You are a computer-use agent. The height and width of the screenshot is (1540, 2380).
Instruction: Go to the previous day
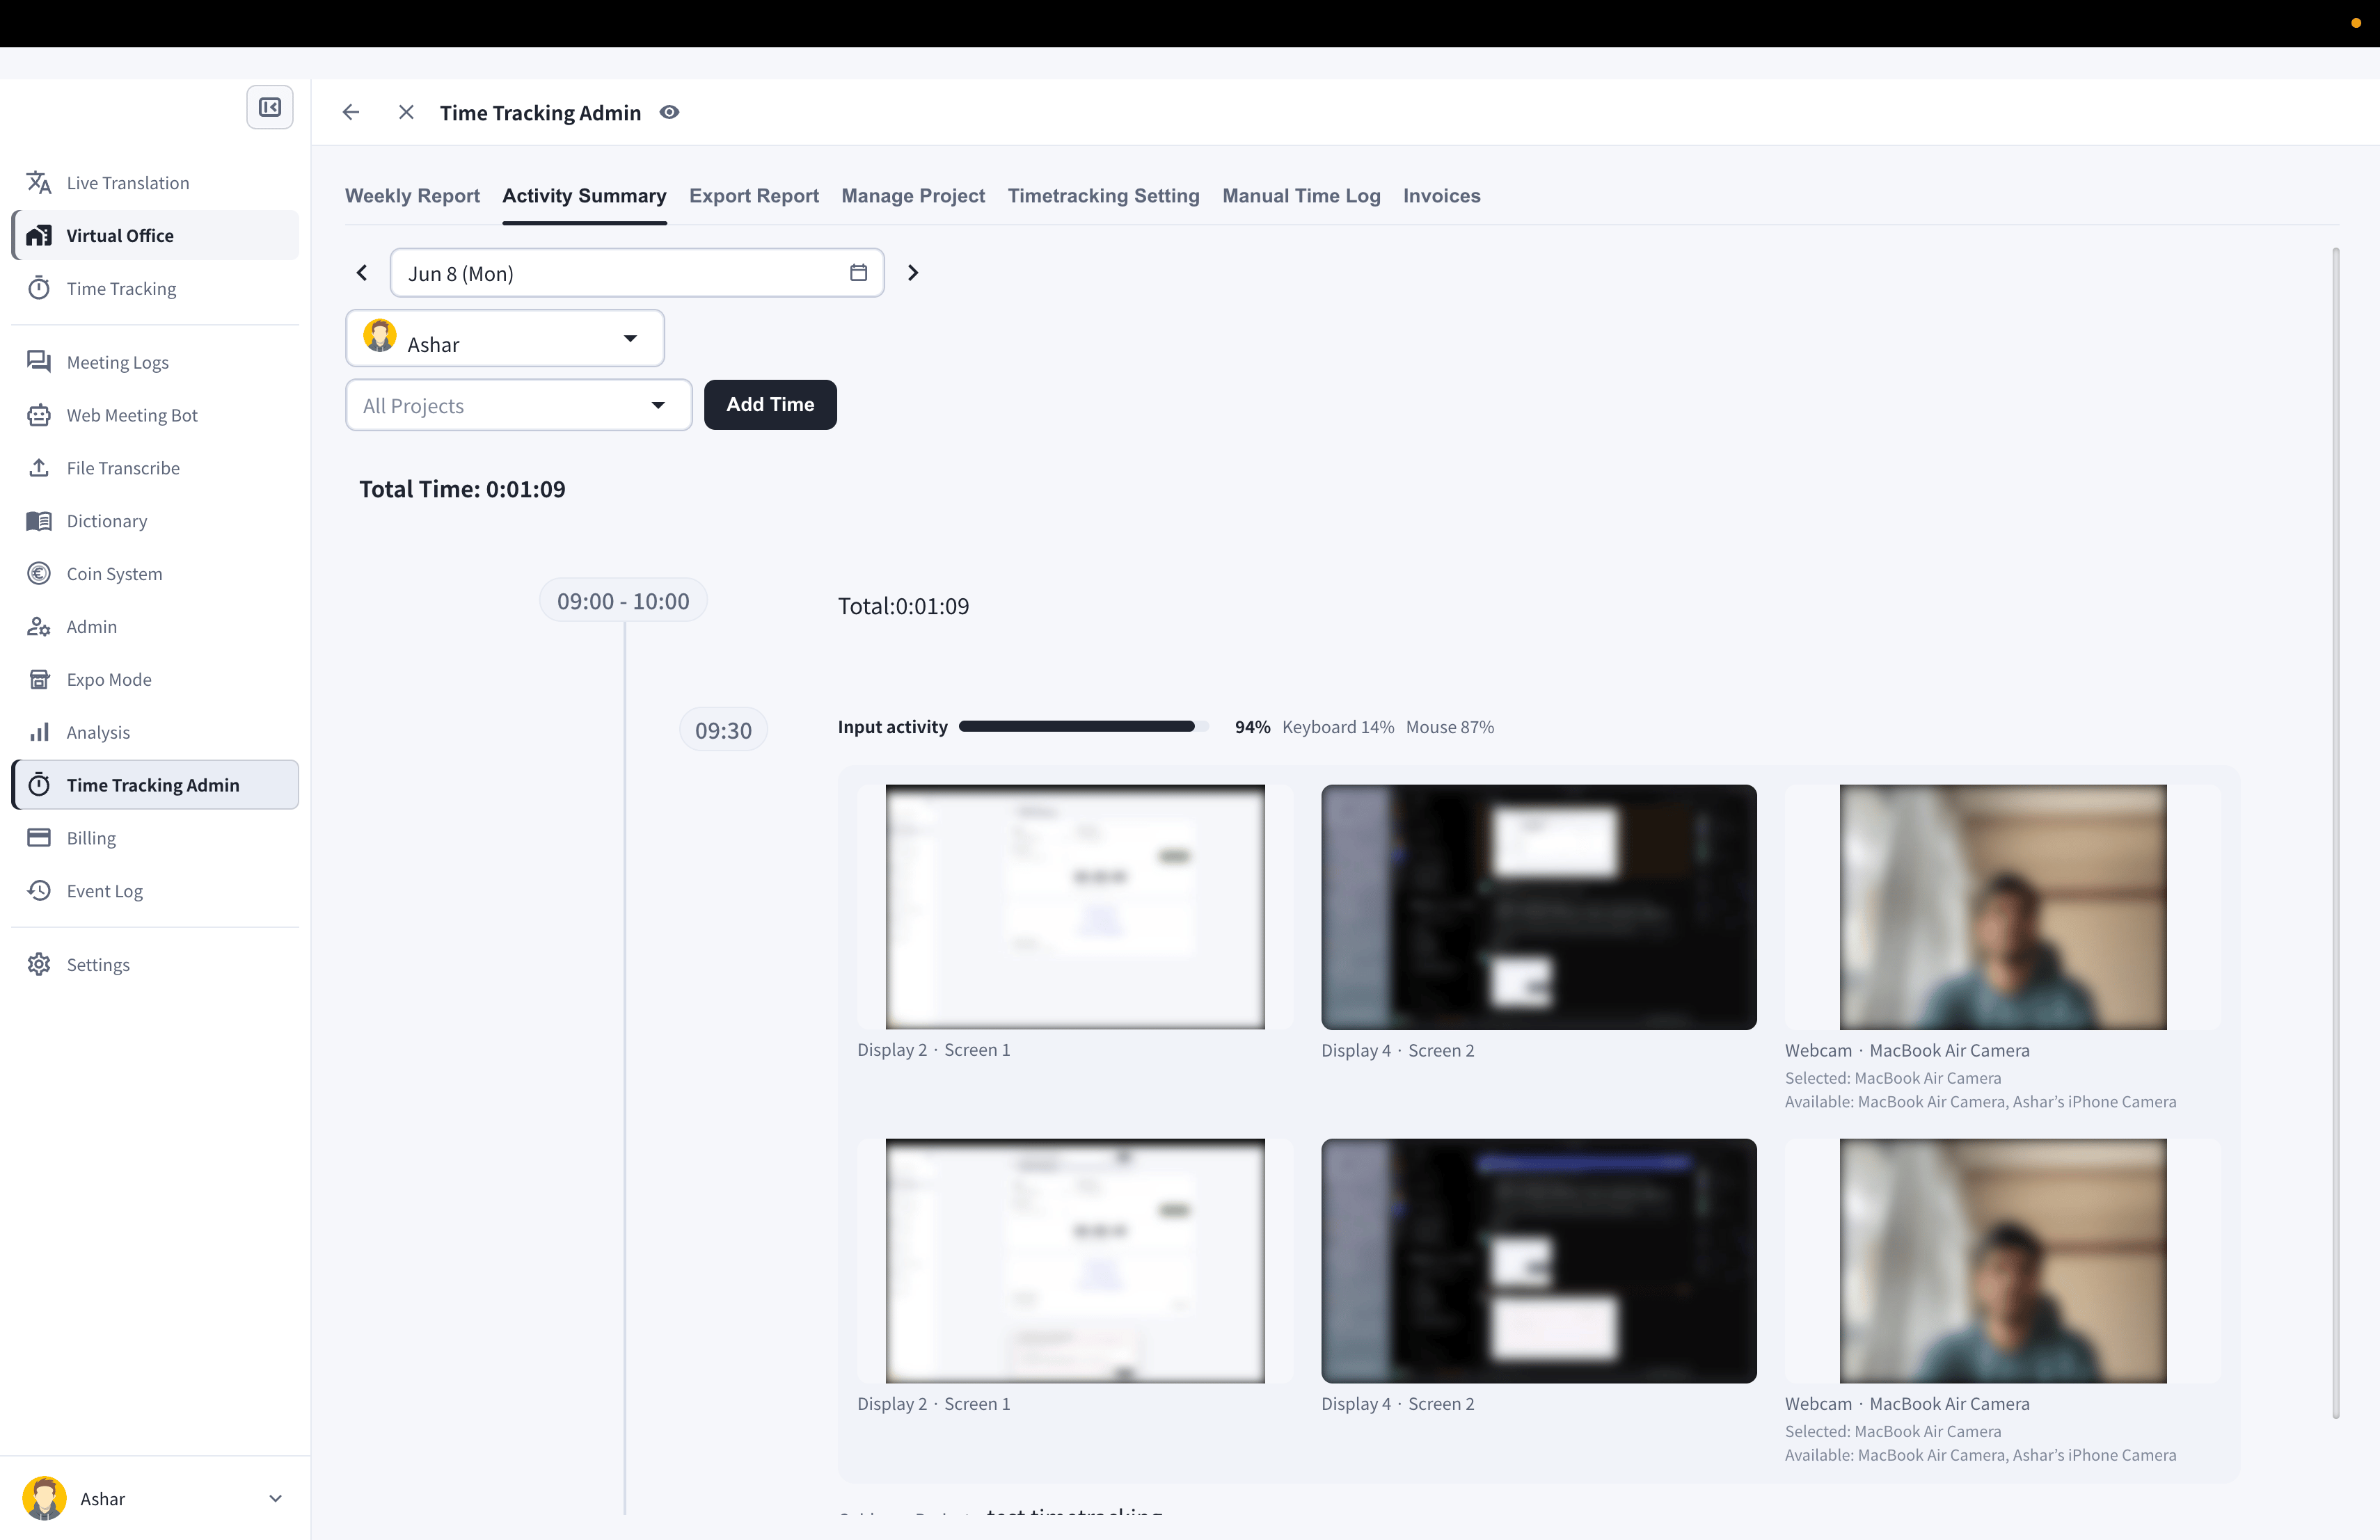coord(362,273)
